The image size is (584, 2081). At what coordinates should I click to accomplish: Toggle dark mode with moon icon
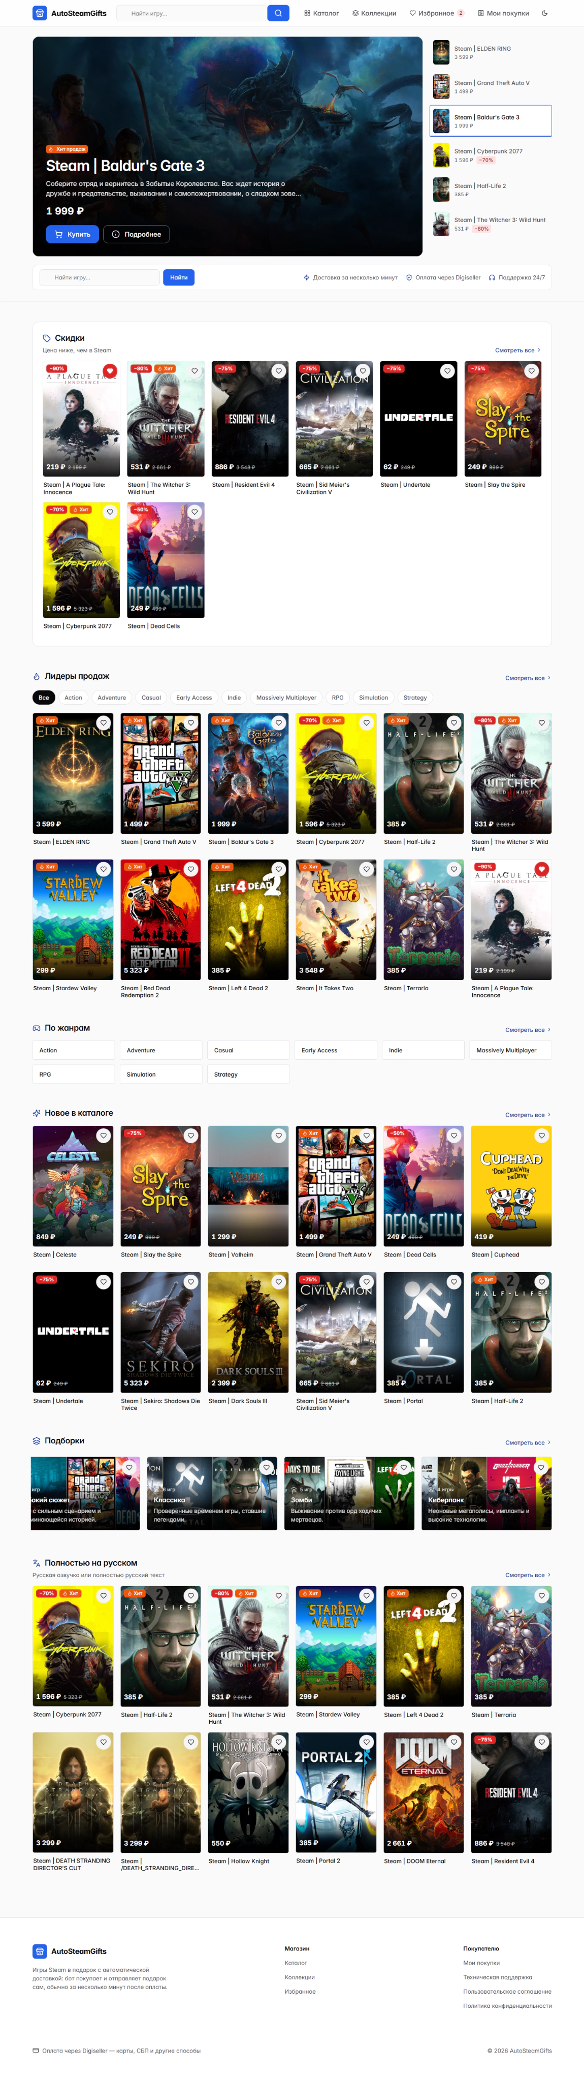[x=544, y=13]
